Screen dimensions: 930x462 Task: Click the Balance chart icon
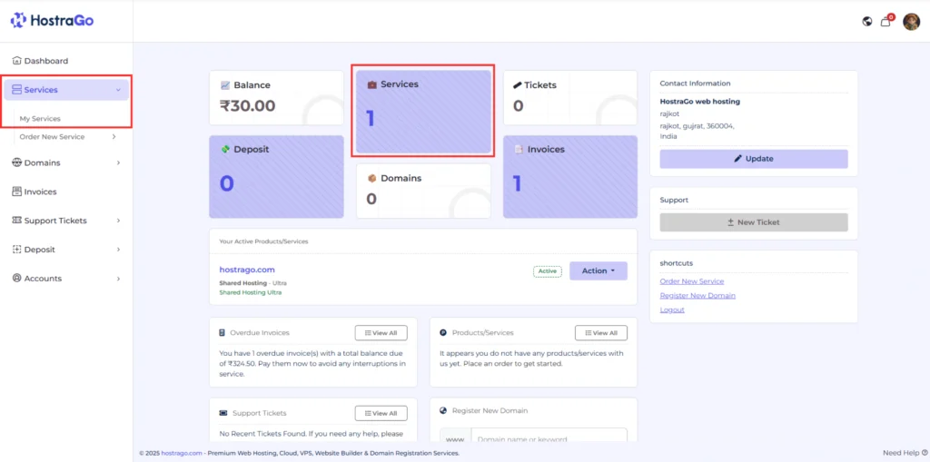click(x=225, y=85)
